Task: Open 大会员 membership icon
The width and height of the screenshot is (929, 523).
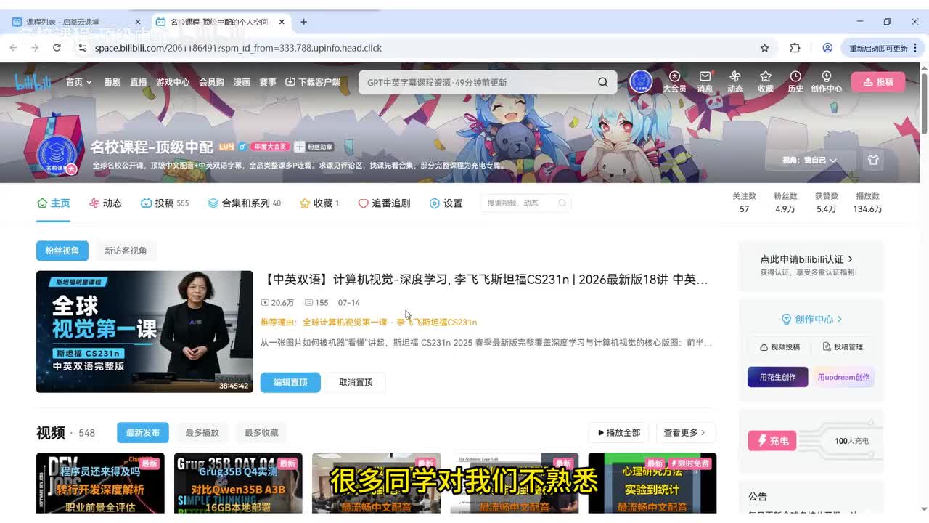Action: (674, 81)
